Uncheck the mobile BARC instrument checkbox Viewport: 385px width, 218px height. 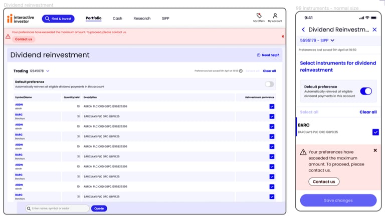coord(375,132)
